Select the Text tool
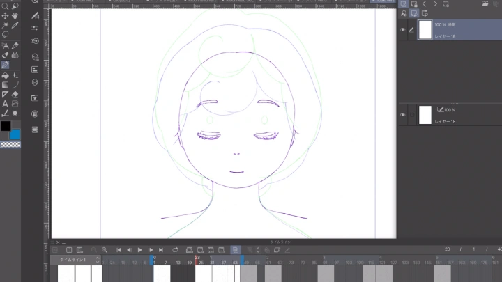This screenshot has height=282, width=502. click(x=5, y=104)
